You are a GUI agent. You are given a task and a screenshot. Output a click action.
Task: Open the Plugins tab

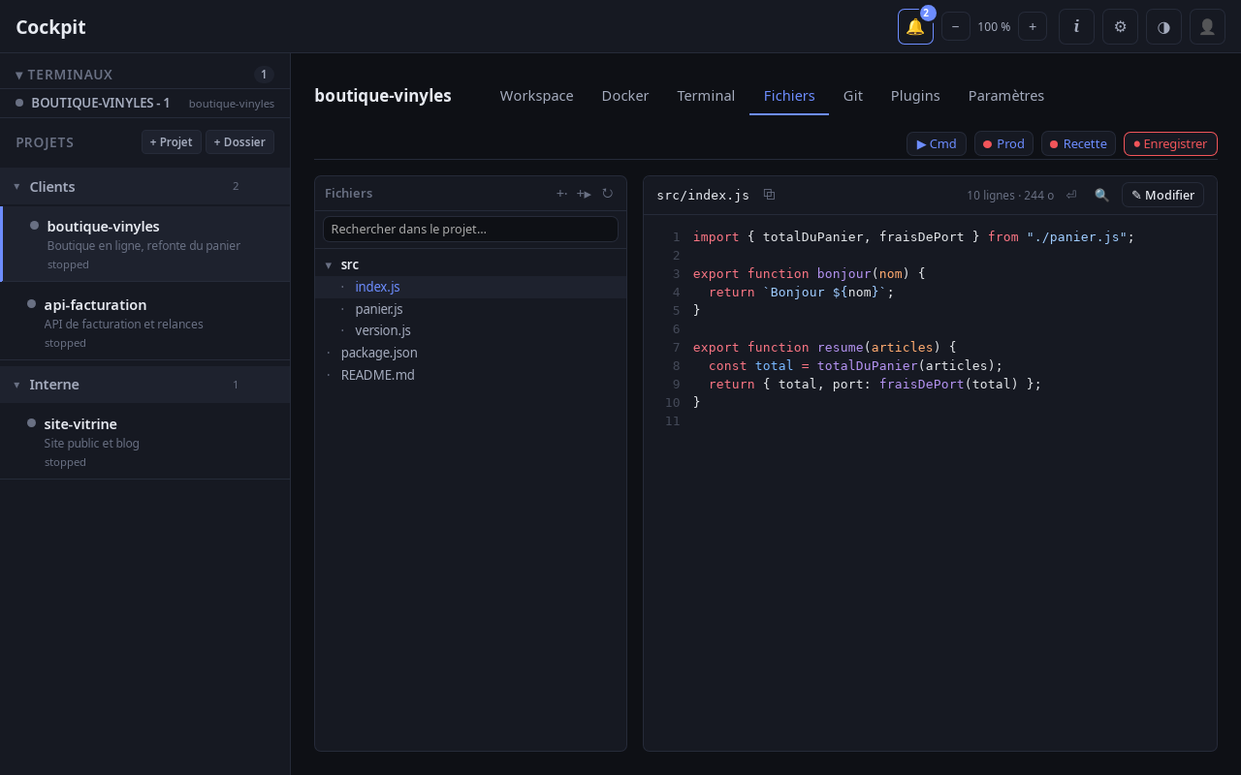point(915,96)
